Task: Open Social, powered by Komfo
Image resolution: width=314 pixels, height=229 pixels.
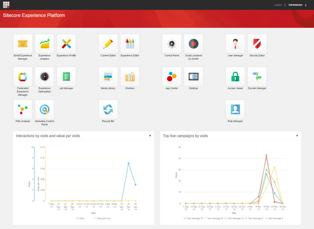Action: click(193, 43)
